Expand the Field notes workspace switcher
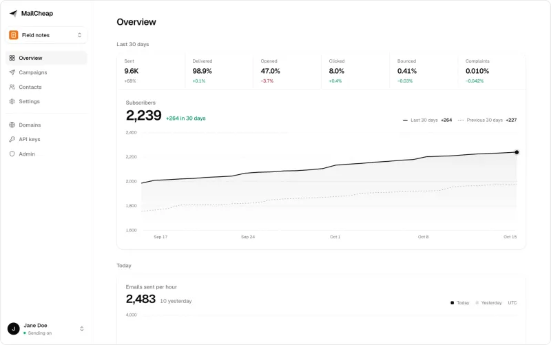This screenshot has height=345, width=551. (x=46, y=35)
